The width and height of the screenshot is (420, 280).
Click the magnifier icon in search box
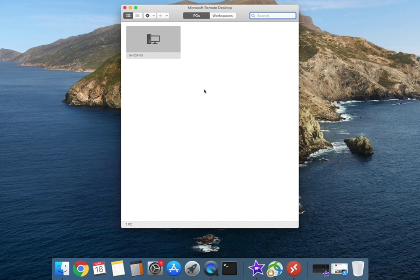tap(253, 16)
